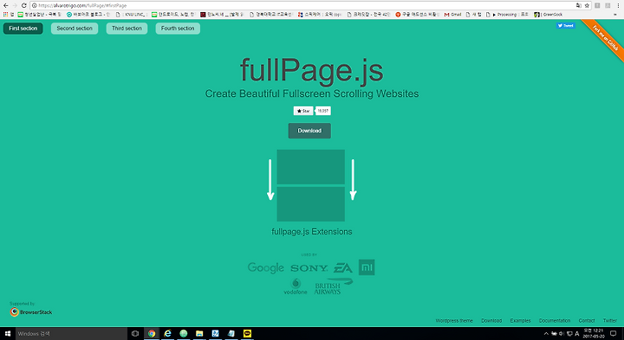Screen dimensions: 624x340
Task: Open the Chrome three-dot menu
Action: point(619,5)
